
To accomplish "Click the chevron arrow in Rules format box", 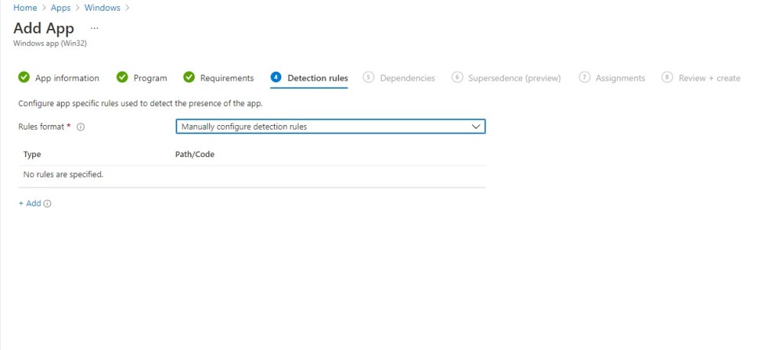I will pos(476,127).
